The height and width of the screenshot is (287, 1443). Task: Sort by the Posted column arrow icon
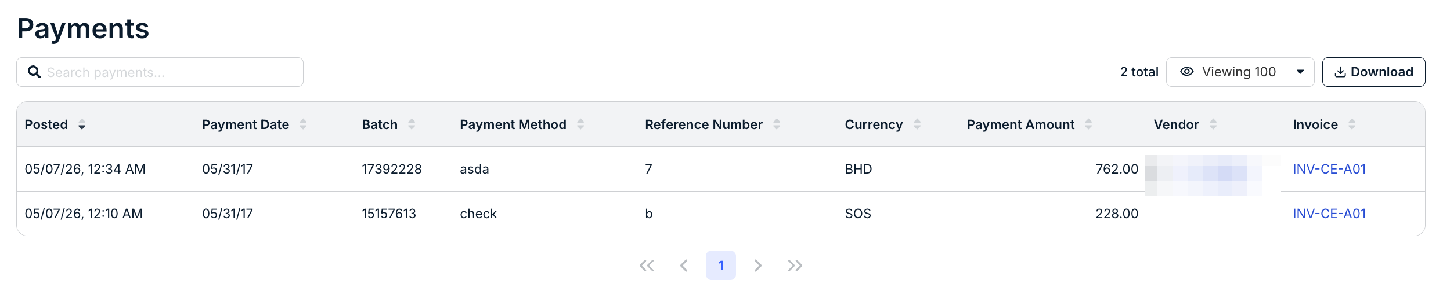coord(82,124)
